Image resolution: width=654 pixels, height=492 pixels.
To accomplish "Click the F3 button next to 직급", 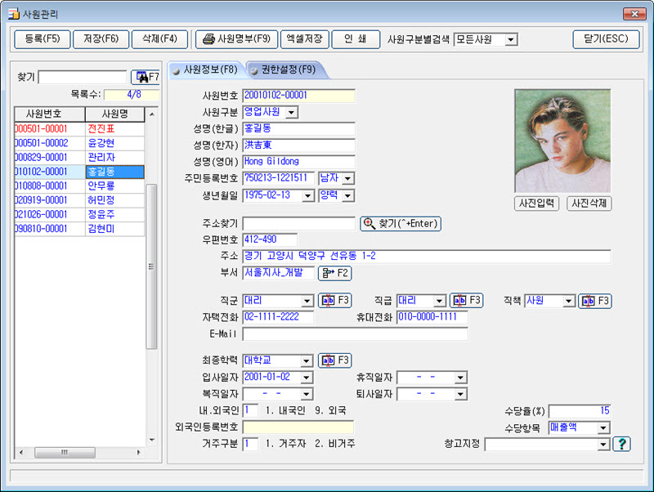I will pyautogui.click(x=466, y=300).
